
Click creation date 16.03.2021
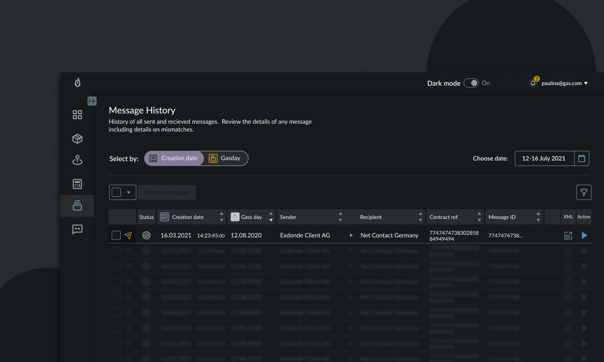(176, 235)
